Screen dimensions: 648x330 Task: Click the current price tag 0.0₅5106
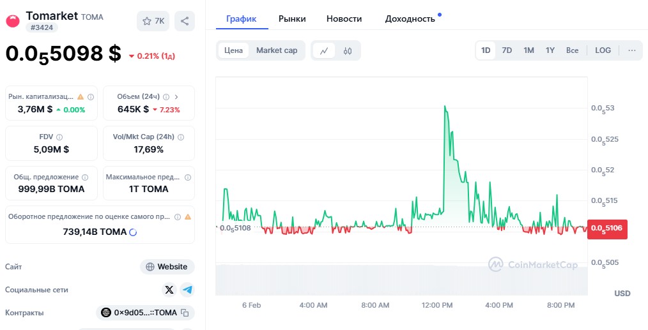click(x=607, y=229)
